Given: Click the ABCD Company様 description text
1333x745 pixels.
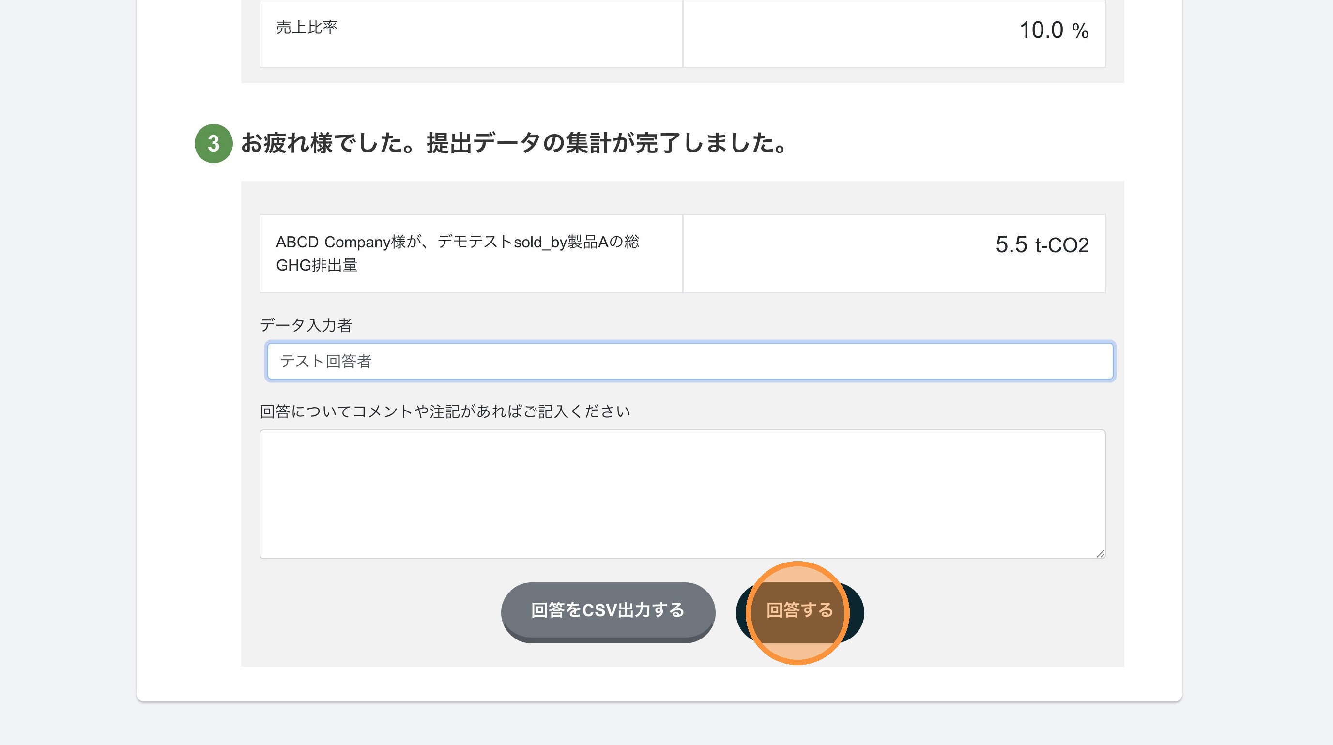Looking at the screenshot, I should coord(458,242).
